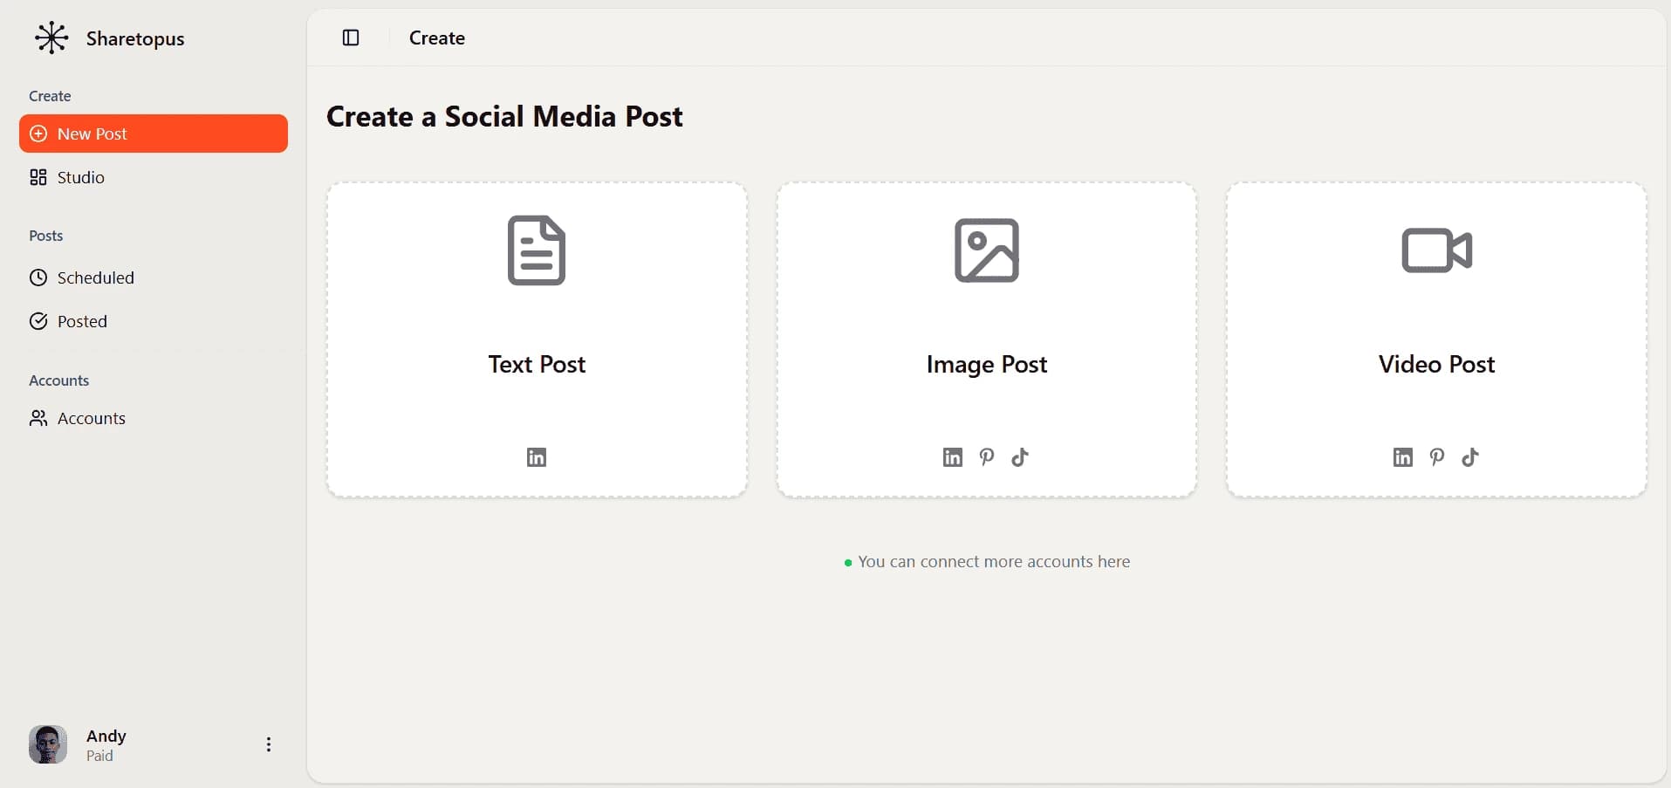Click the Studio grid icon

click(x=38, y=177)
